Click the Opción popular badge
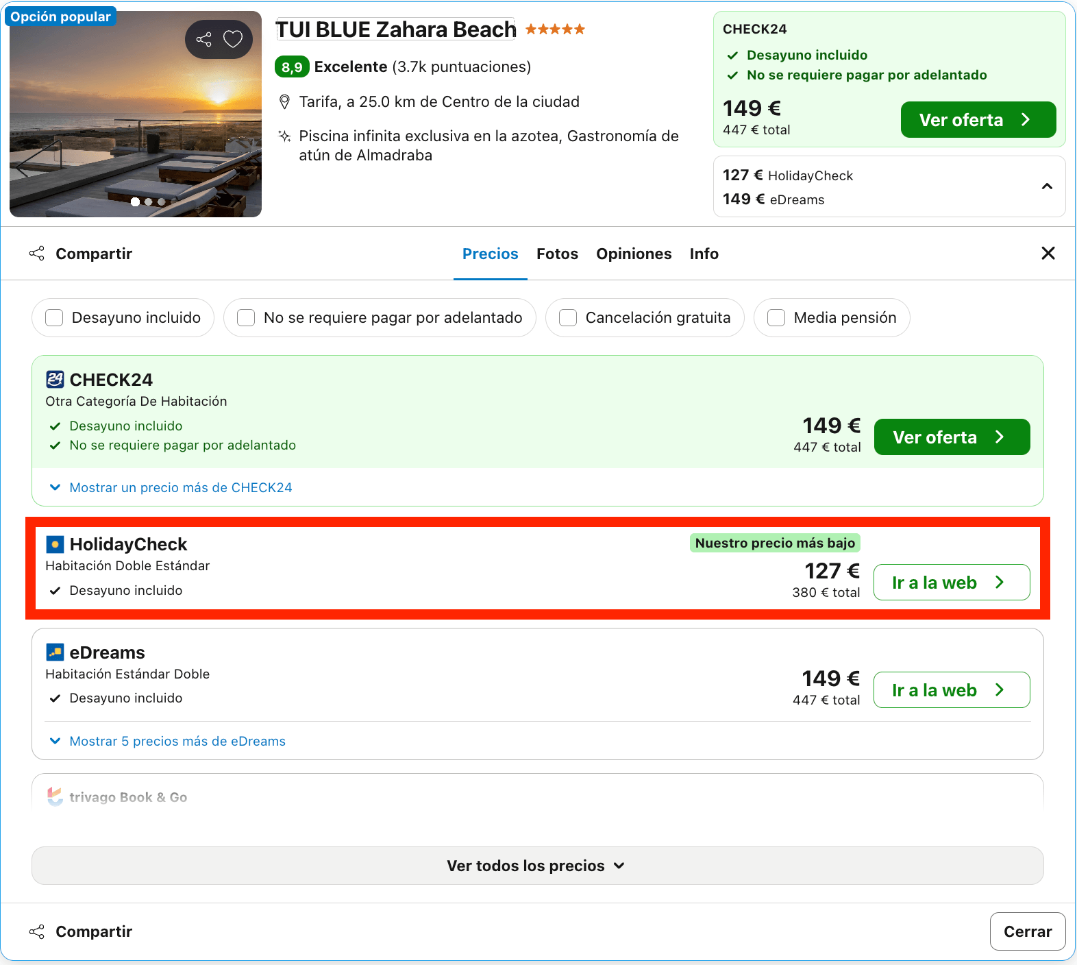This screenshot has width=1077, height=965. pos(60,16)
